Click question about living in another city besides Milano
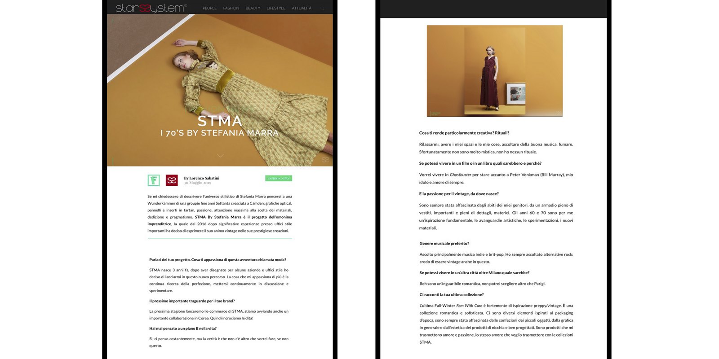The height and width of the screenshot is (359, 719). [x=474, y=273]
